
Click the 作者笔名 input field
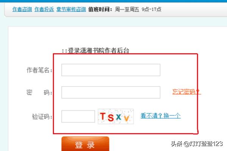(111, 70)
